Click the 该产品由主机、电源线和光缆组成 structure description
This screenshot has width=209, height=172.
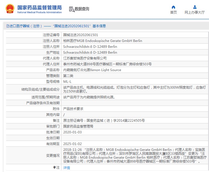coord(135,89)
